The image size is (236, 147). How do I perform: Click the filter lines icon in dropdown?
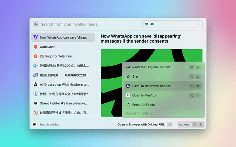(146, 24)
